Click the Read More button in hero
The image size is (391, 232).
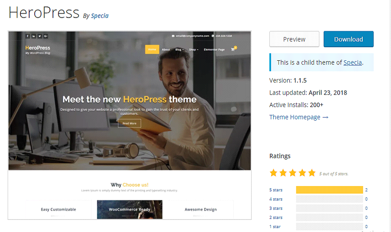[x=129, y=123]
